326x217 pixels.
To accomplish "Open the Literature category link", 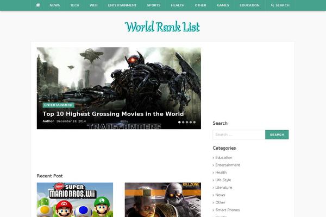I will tap(224, 188).
